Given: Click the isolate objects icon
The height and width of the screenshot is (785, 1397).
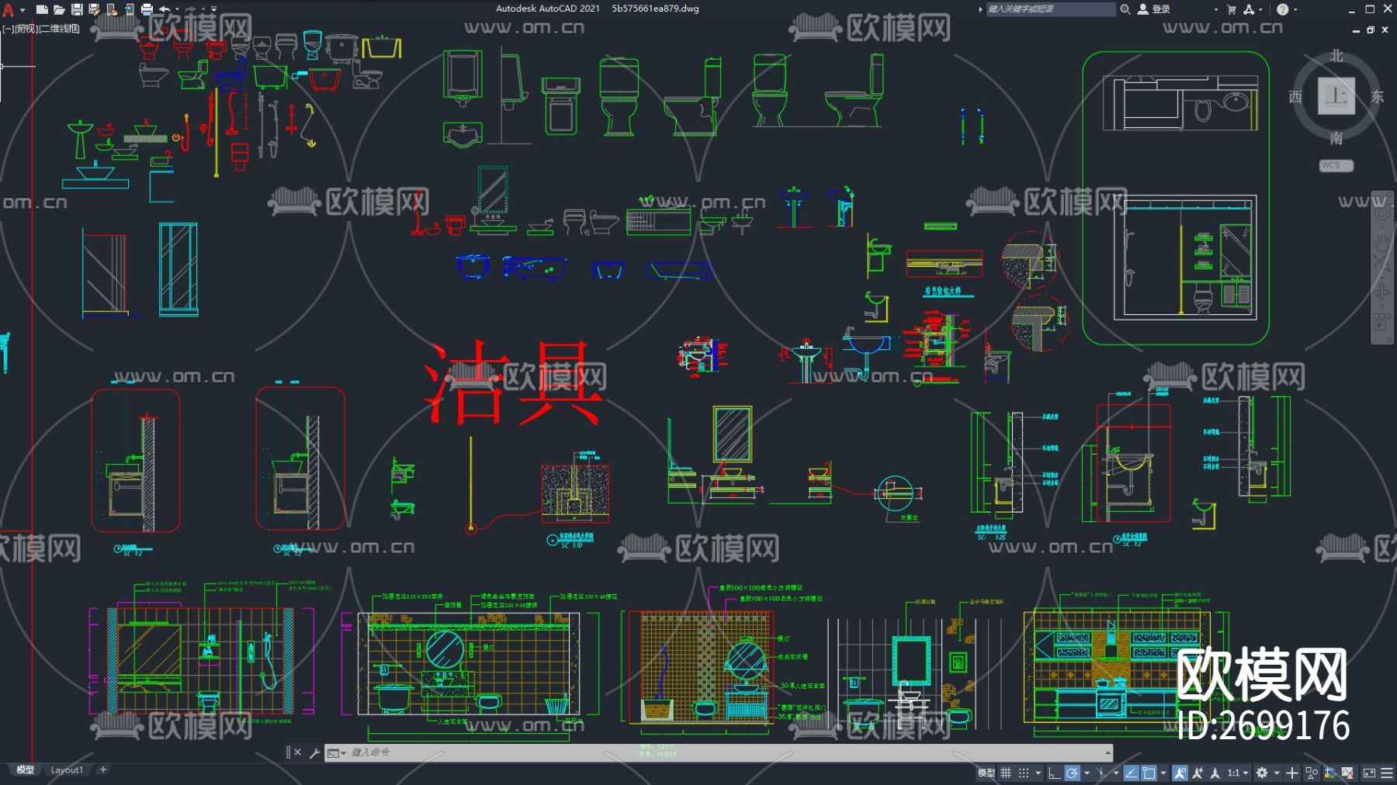Looking at the screenshot, I should [1312, 773].
